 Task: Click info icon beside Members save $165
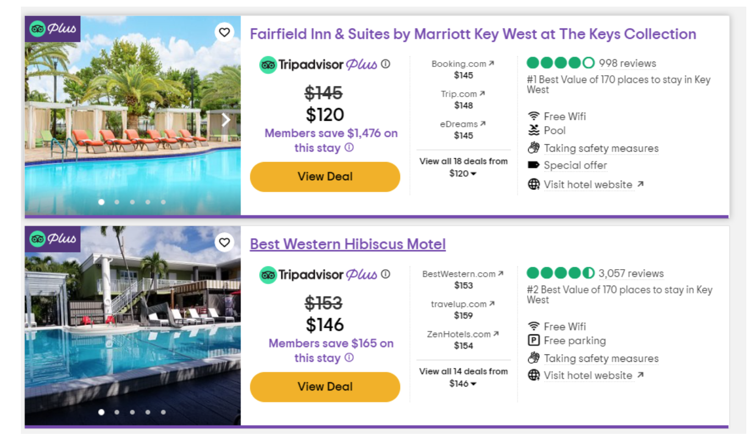click(349, 358)
